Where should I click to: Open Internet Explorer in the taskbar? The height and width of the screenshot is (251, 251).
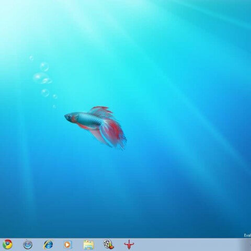pos(48,244)
